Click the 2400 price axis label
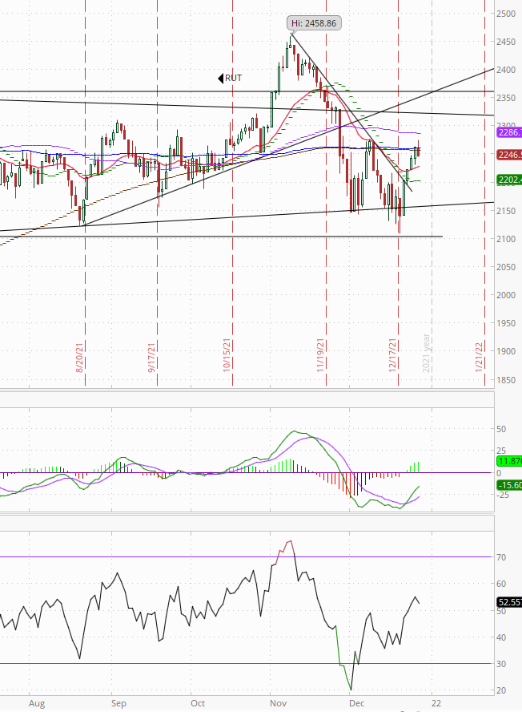Viewport: 522px width, 712px height. 506,70
